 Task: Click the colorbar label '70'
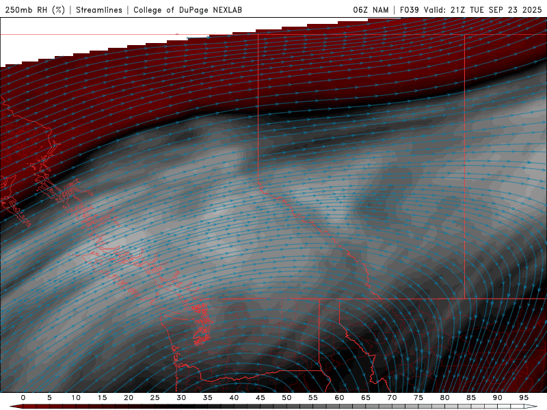pyautogui.click(x=392, y=398)
